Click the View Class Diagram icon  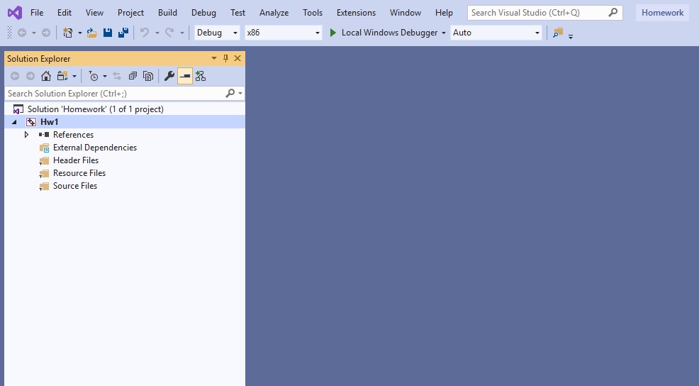tap(201, 77)
